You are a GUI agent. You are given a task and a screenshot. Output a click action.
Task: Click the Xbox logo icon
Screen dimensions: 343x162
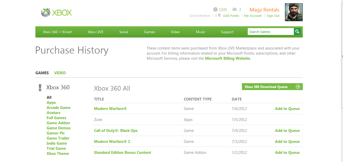pos(46,13)
